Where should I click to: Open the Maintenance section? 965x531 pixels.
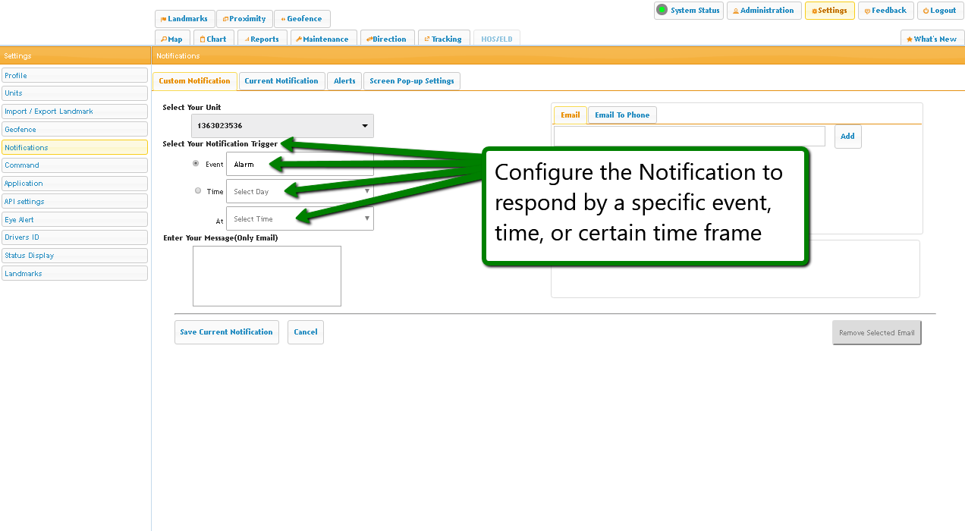point(322,39)
